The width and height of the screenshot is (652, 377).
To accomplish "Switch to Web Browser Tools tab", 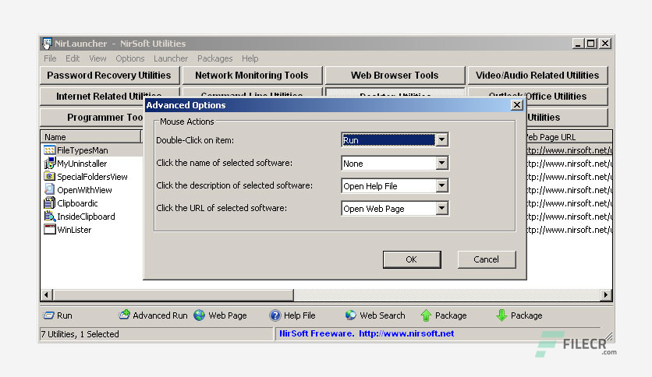I will tap(395, 75).
